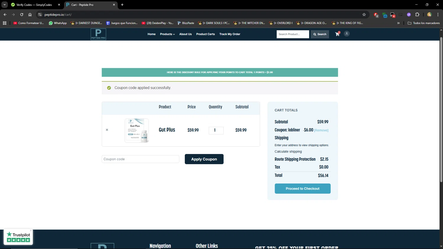Open the Chrome three-dot menu

click(438, 14)
